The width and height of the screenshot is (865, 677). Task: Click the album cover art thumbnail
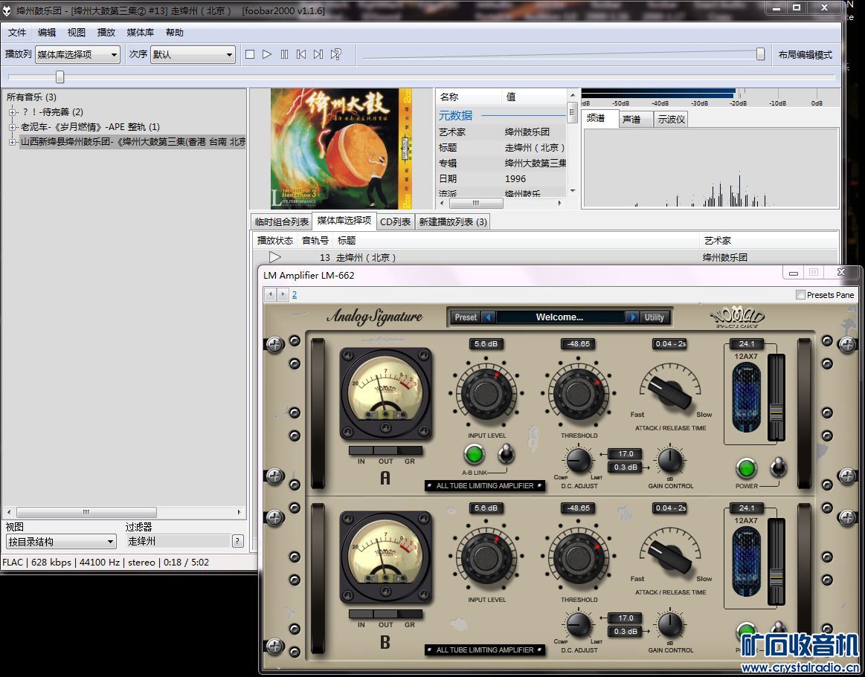(341, 149)
